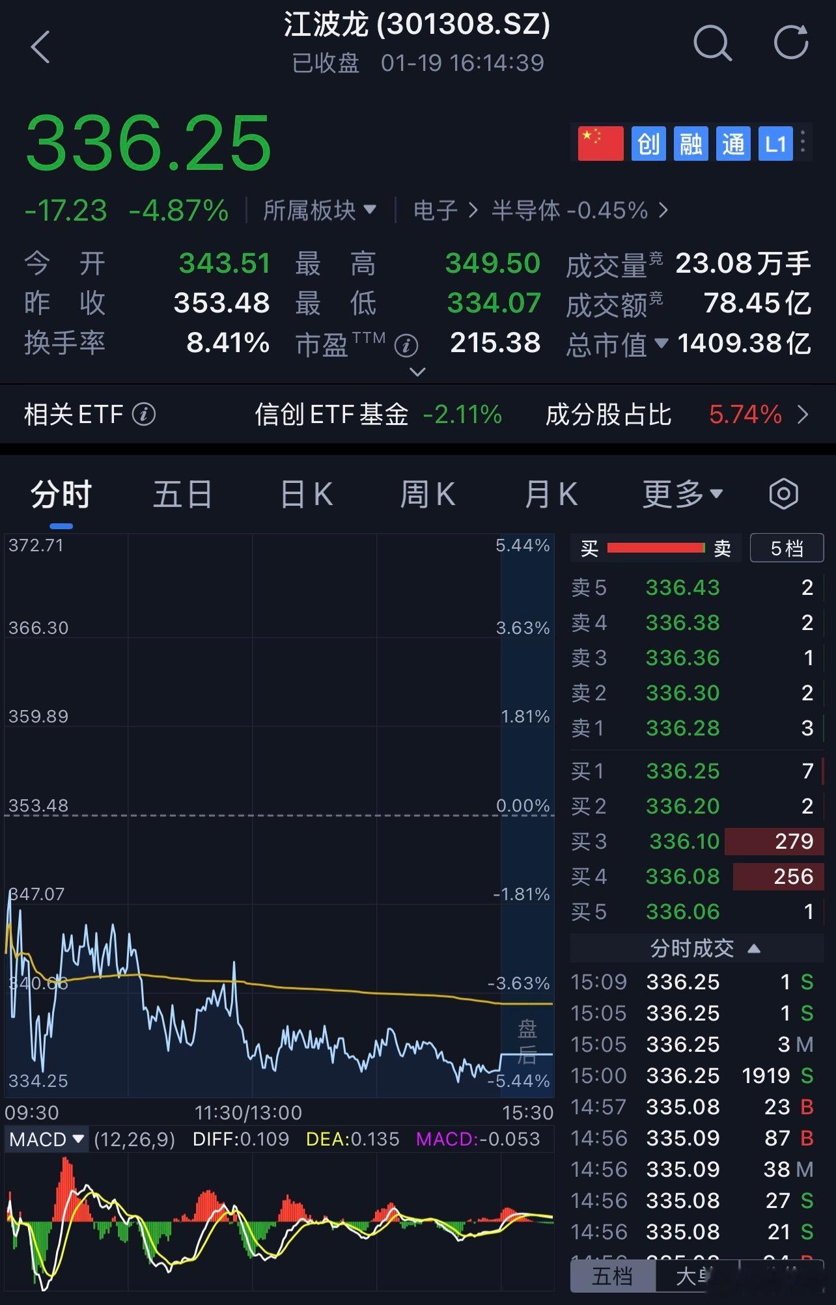Image resolution: width=836 pixels, height=1305 pixels.
Task: Tap the L1 quote level badge
Action: point(775,144)
